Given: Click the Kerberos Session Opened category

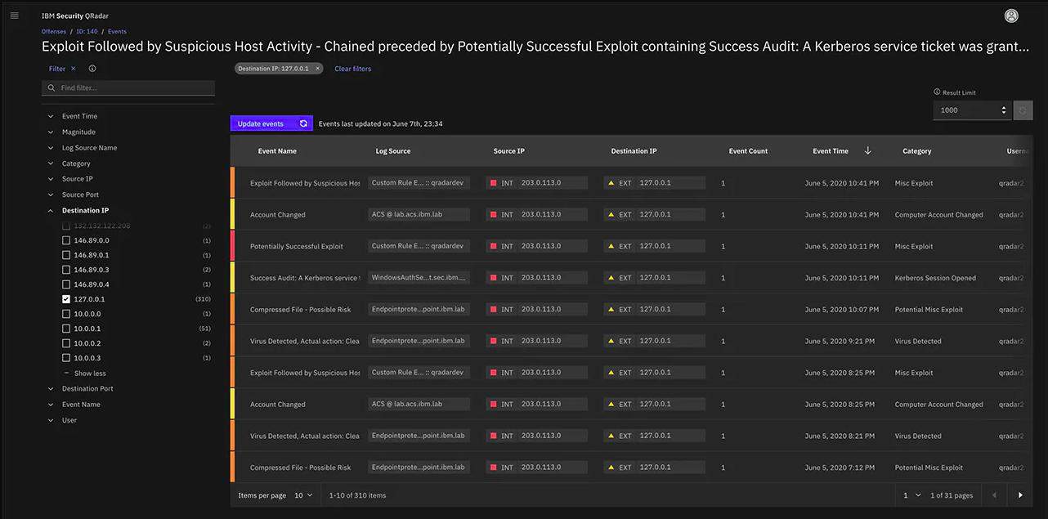Looking at the screenshot, I should (935, 278).
